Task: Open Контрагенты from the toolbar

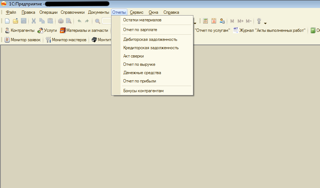Action: coord(19,30)
